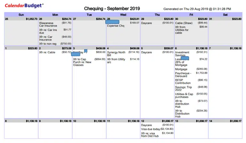Select the Xfr re: Cable transaction

pyautogui.click(x=47, y=52)
